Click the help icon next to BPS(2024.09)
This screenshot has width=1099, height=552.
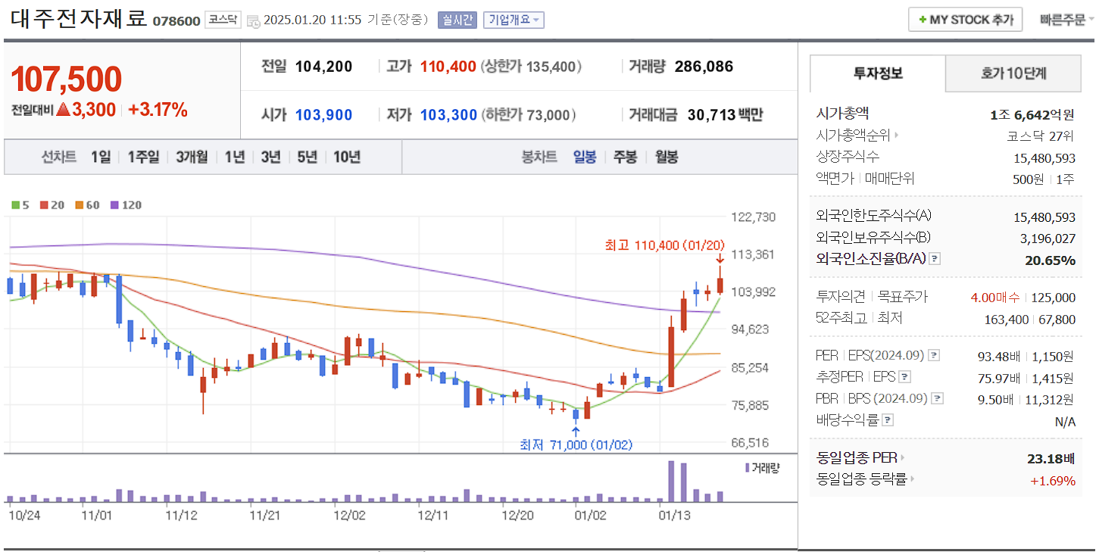click(x=936, y=399)
